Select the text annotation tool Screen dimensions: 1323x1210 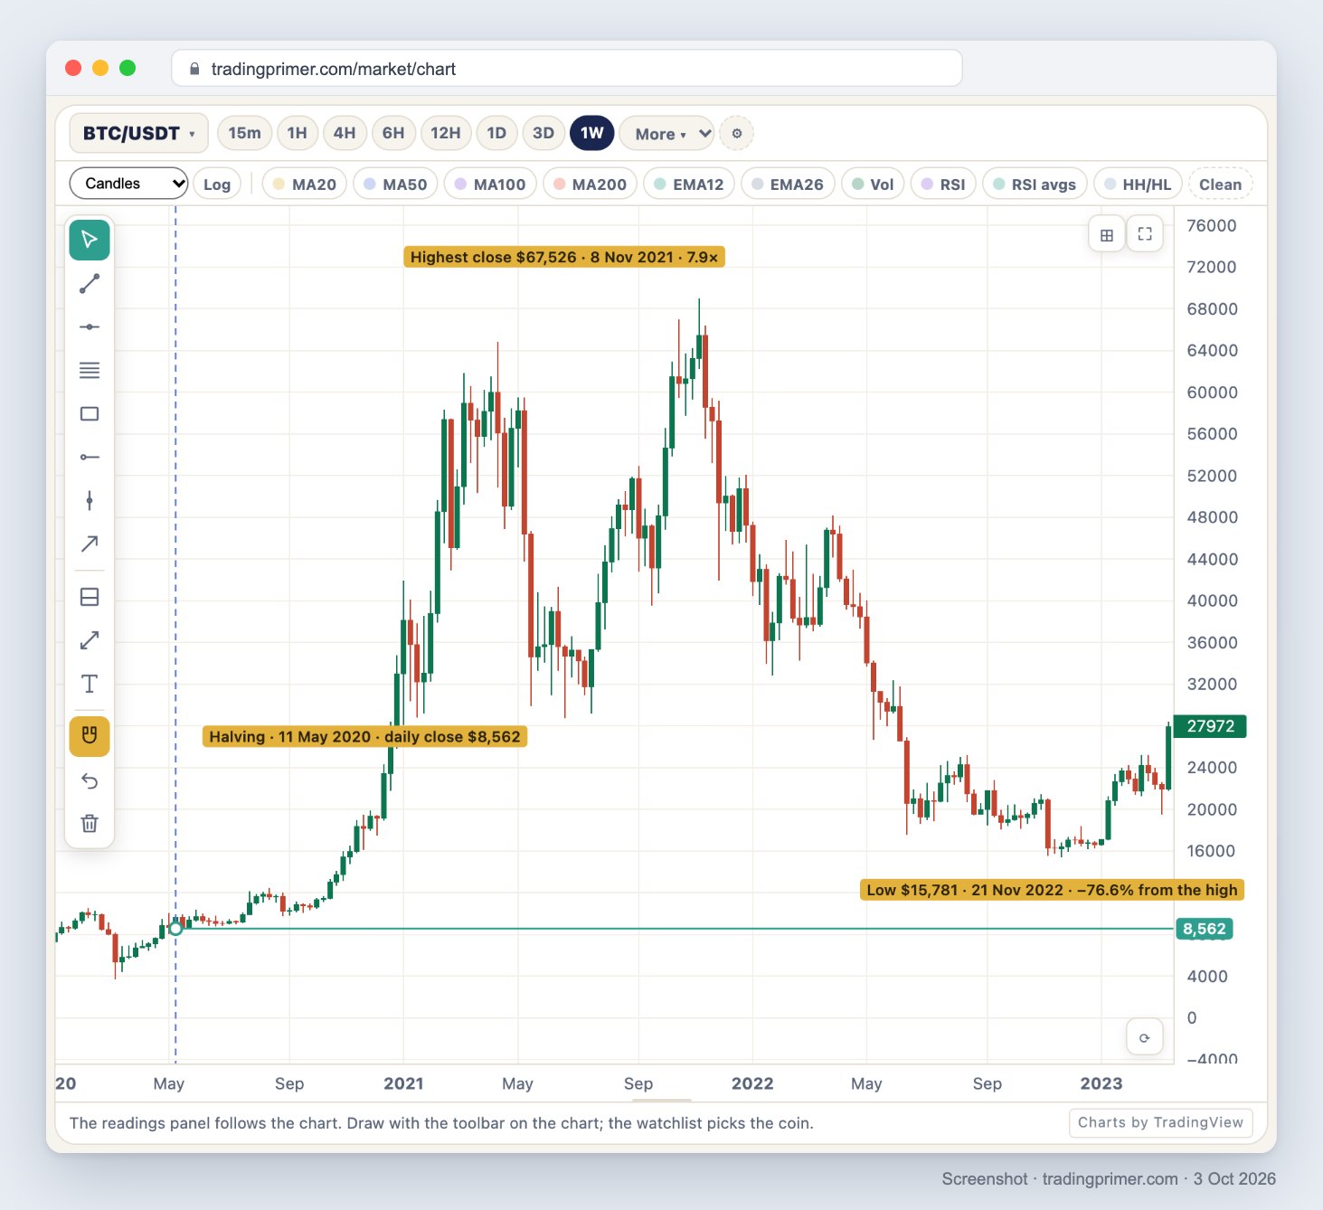[x=90, y=684]
